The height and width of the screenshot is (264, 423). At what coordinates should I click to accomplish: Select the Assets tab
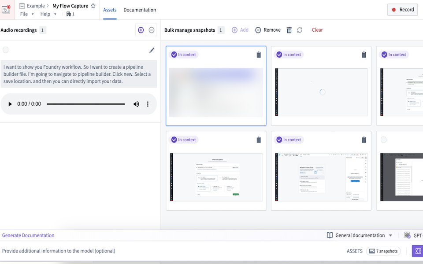tap(110, 9)
